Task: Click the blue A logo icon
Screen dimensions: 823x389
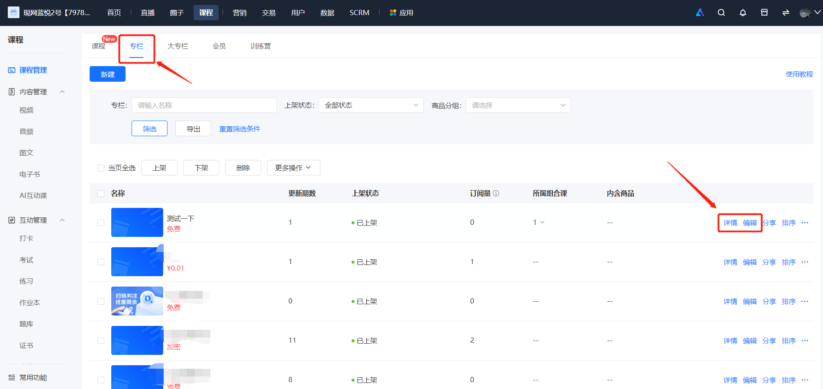Action: pyautogui.click(x=700, y=13)
